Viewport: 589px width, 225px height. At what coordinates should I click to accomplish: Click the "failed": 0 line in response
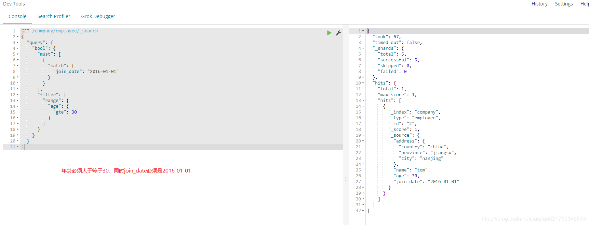pyautogui.click(x=392, y=72)
